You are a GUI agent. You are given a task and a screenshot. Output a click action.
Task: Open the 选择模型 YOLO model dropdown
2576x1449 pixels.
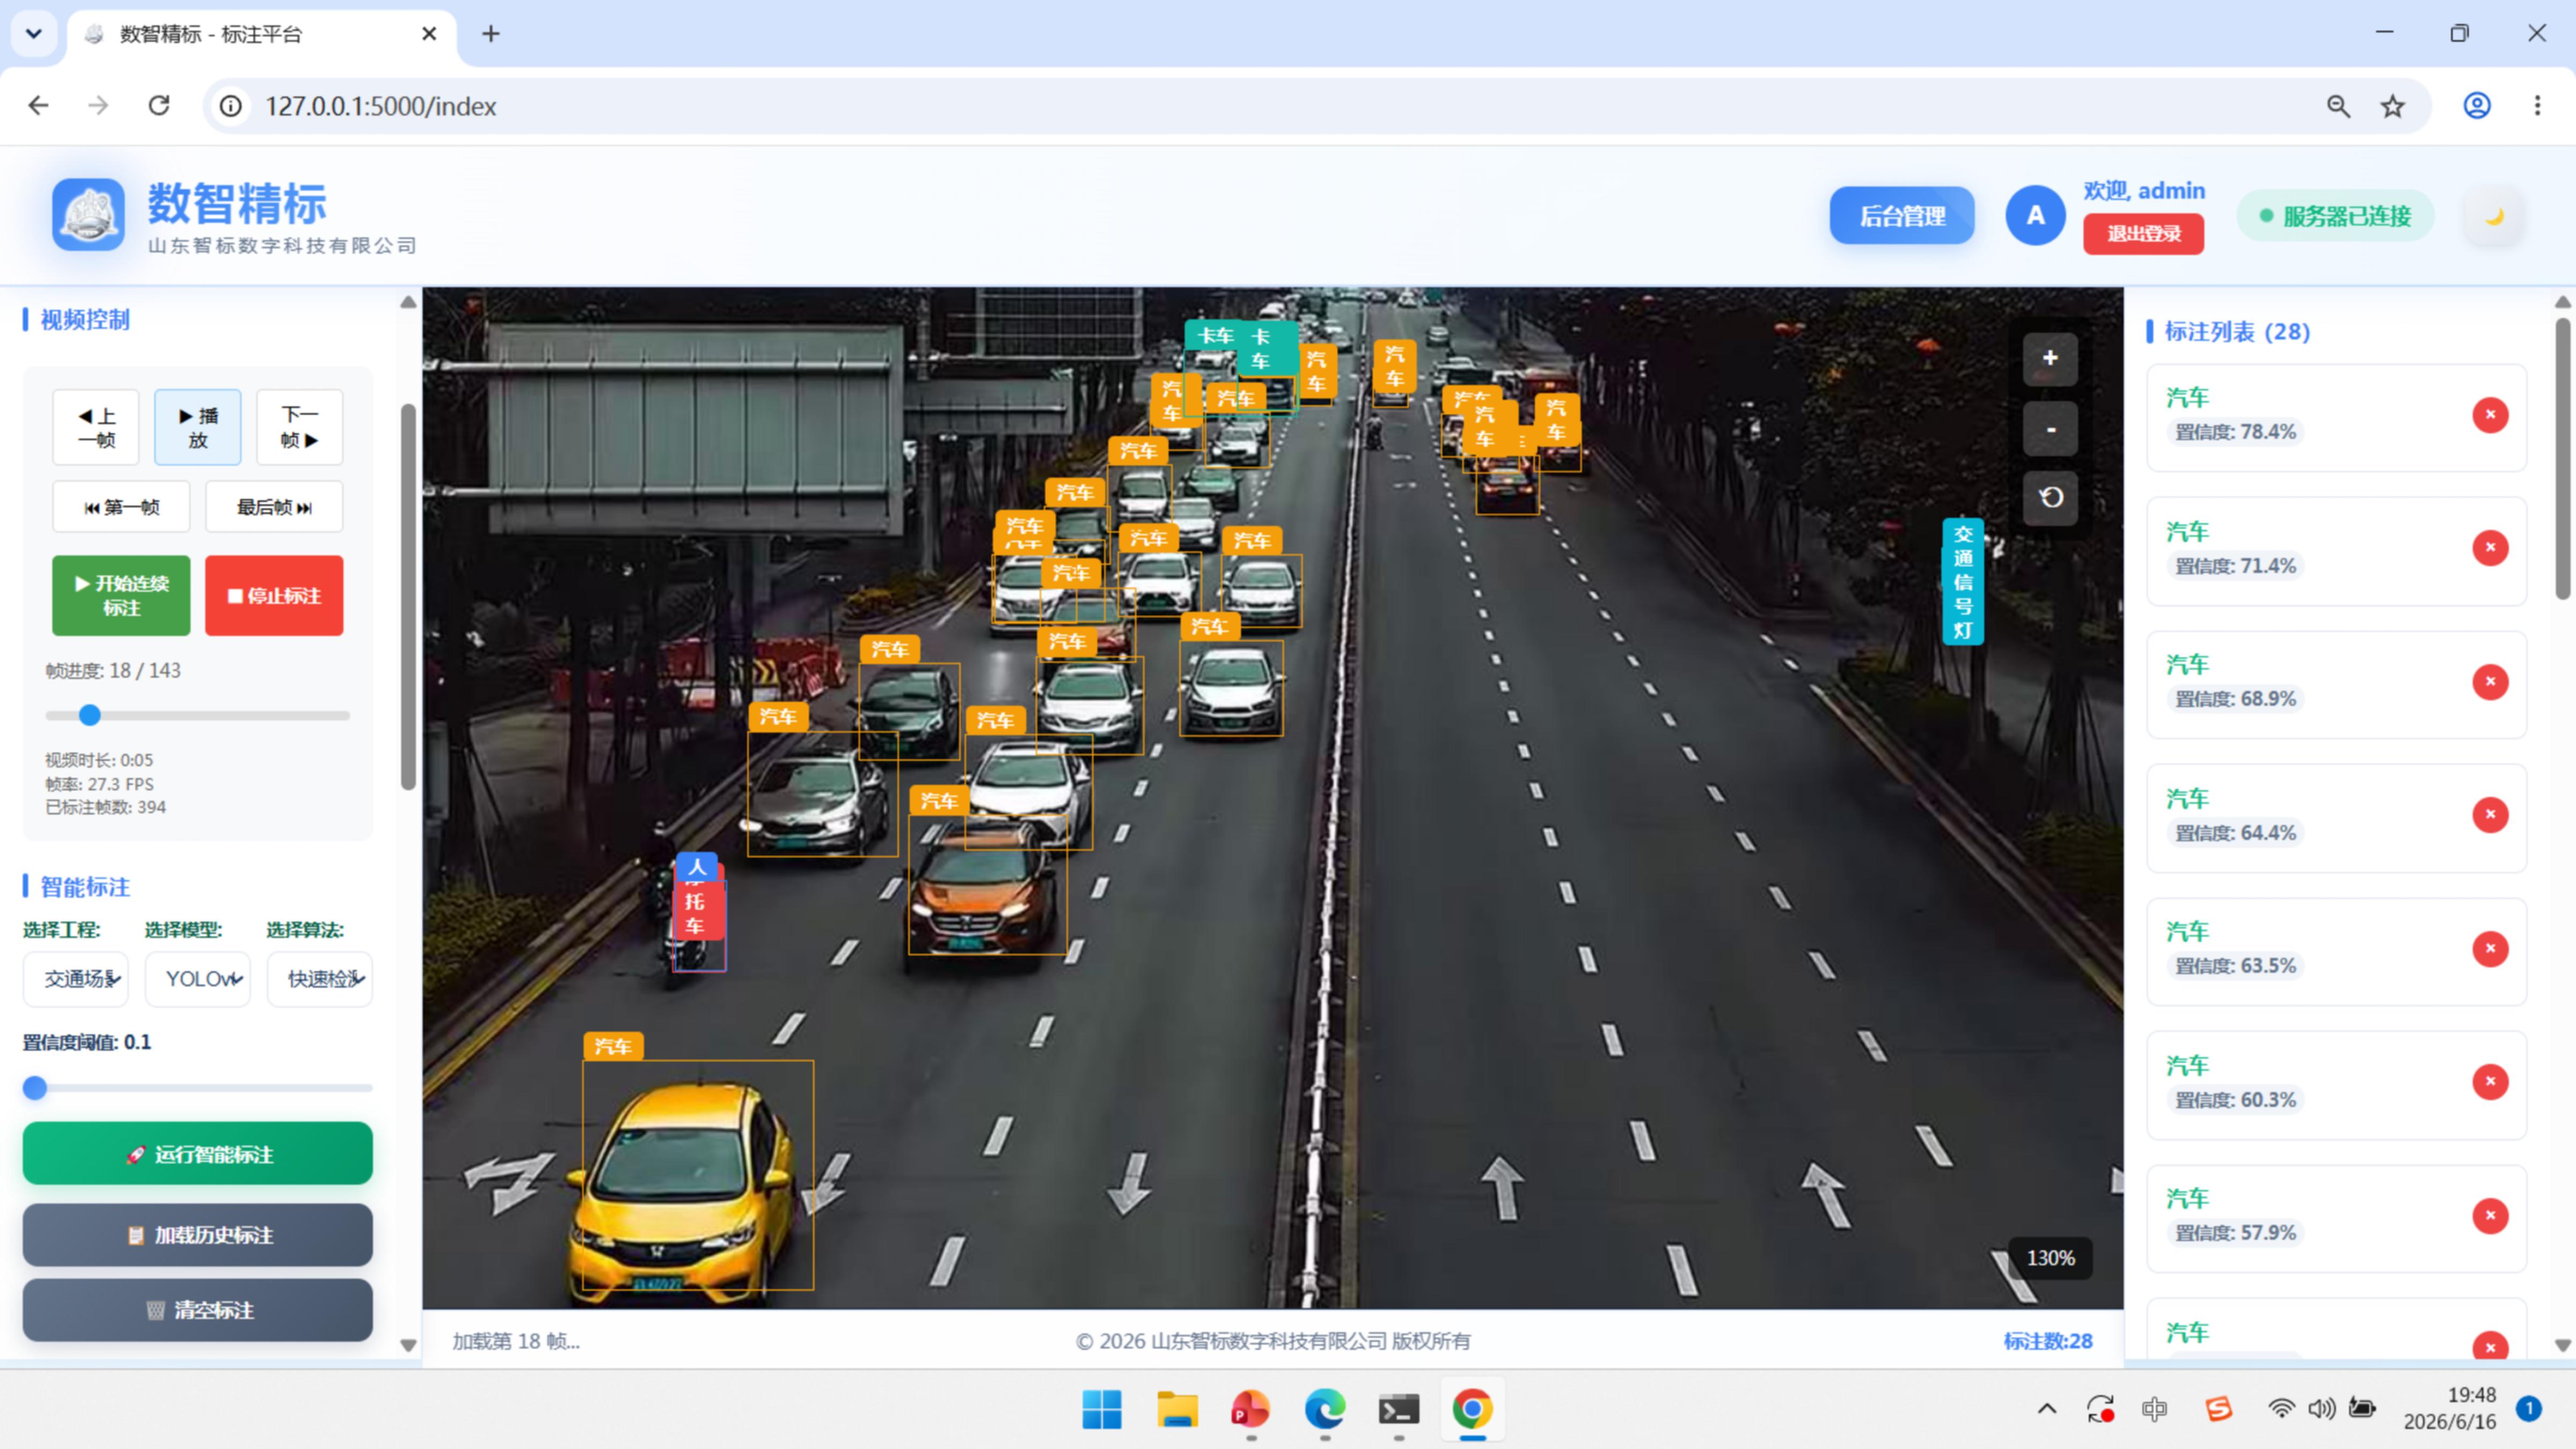coord(198,979)
